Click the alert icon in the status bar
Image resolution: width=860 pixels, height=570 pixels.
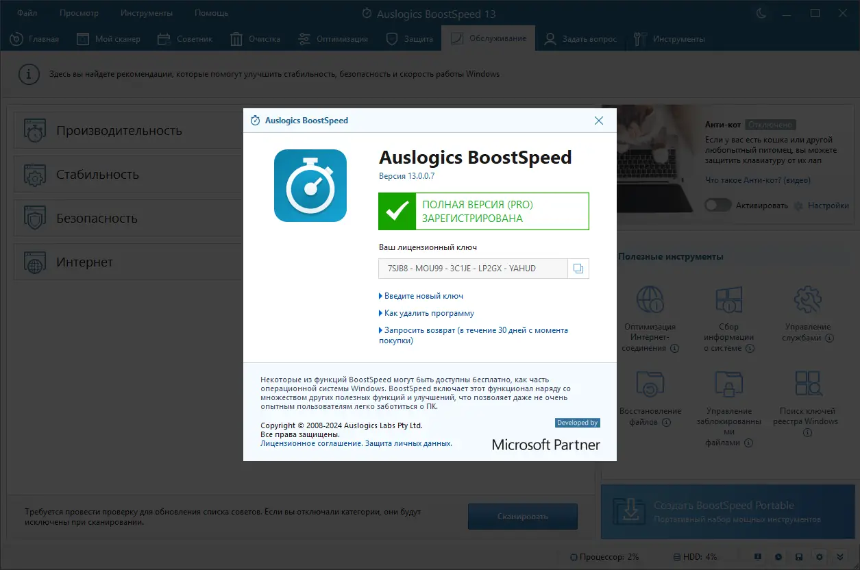click(758, 556)
